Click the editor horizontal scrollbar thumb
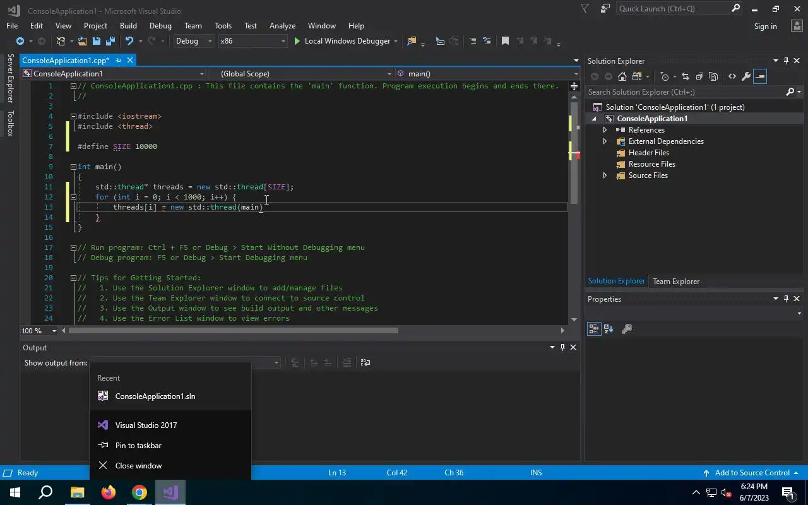Image resolution: width=808 pixels, height=505 pixels. click(x=234, y=331)
